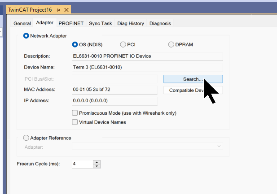
Task: Click the Device Name field
Action: point(147,68)
